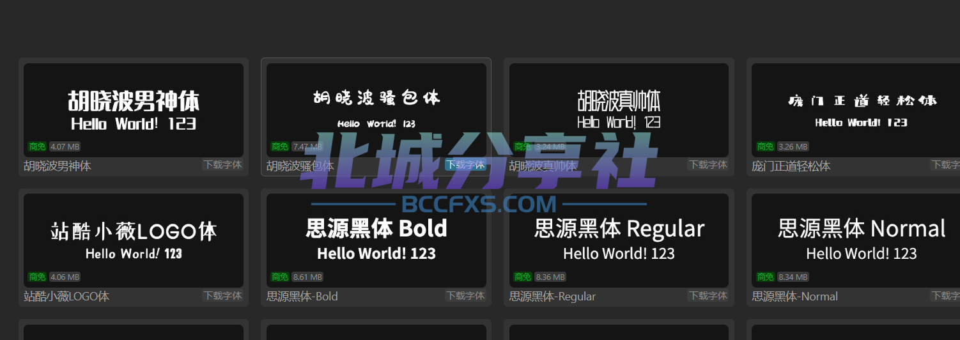Image resolution: width=960 pixels, height=340 pixels.
Task: Download the 胡晓波骚包体 font via 下载字体
Action: (466, 165)
